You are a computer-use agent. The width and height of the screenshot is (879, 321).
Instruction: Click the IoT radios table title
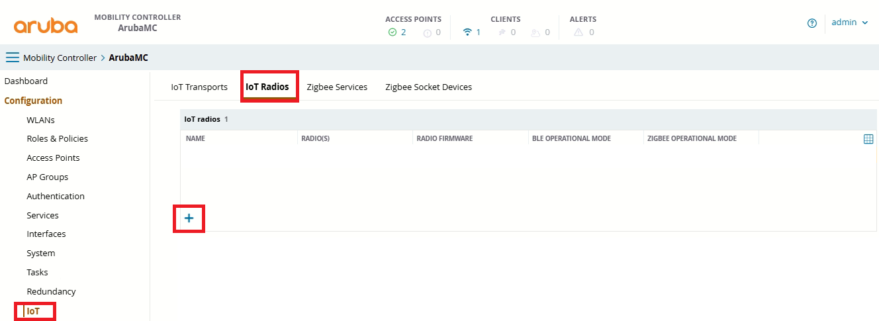point(202,120)
